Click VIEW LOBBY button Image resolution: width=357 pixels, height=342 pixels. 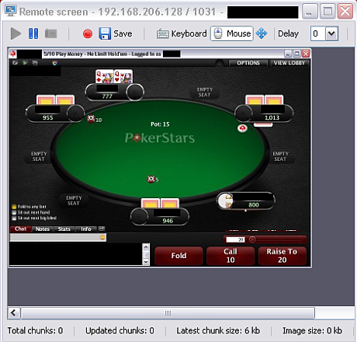click(289, 63)
